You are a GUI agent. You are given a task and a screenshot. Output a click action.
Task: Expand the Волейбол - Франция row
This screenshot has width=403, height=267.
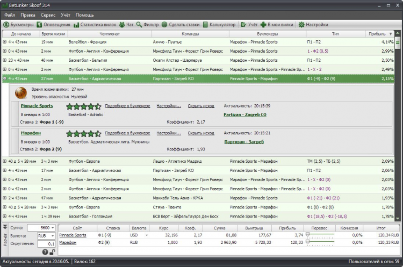tap(4, 41)
